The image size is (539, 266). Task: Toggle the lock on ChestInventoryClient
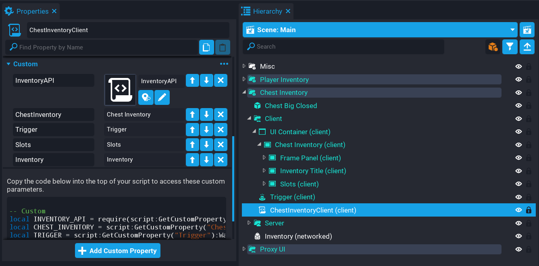529,210
